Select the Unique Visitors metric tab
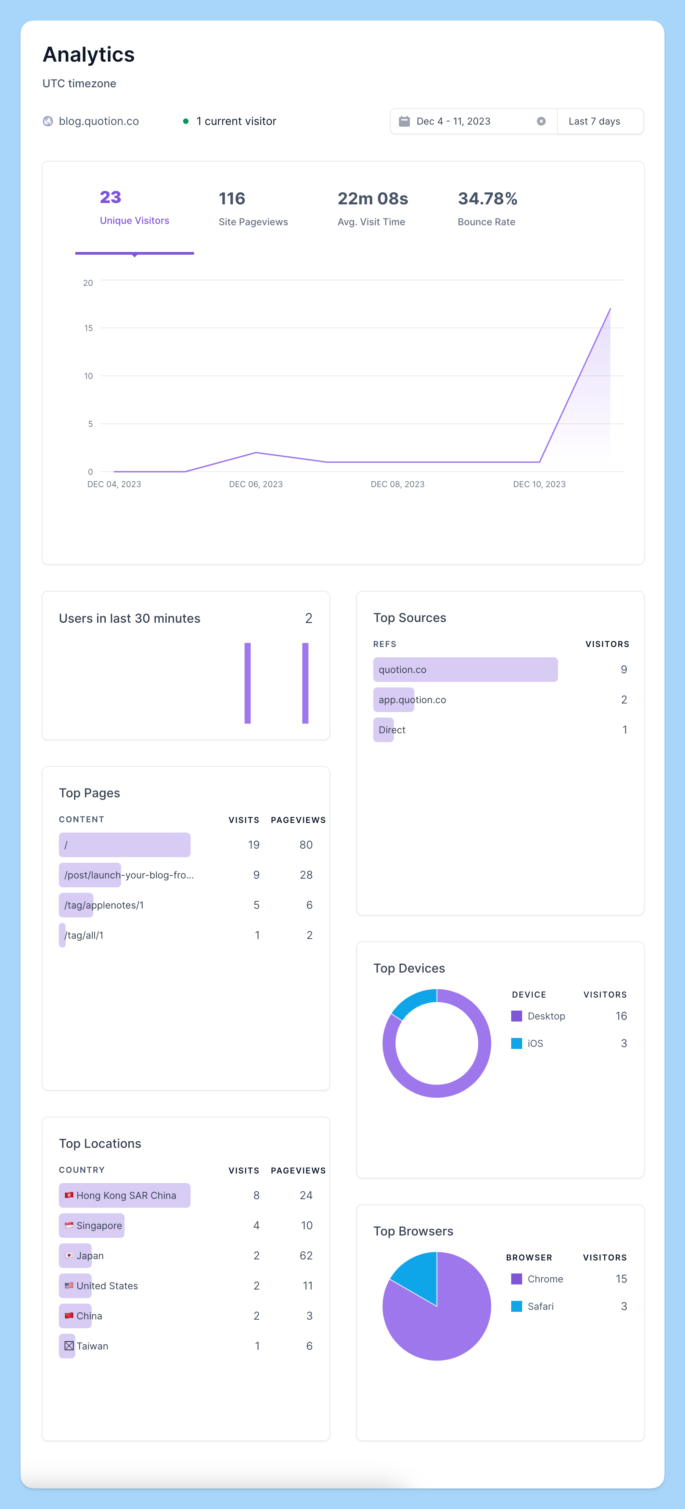 [x=134, y=208]
